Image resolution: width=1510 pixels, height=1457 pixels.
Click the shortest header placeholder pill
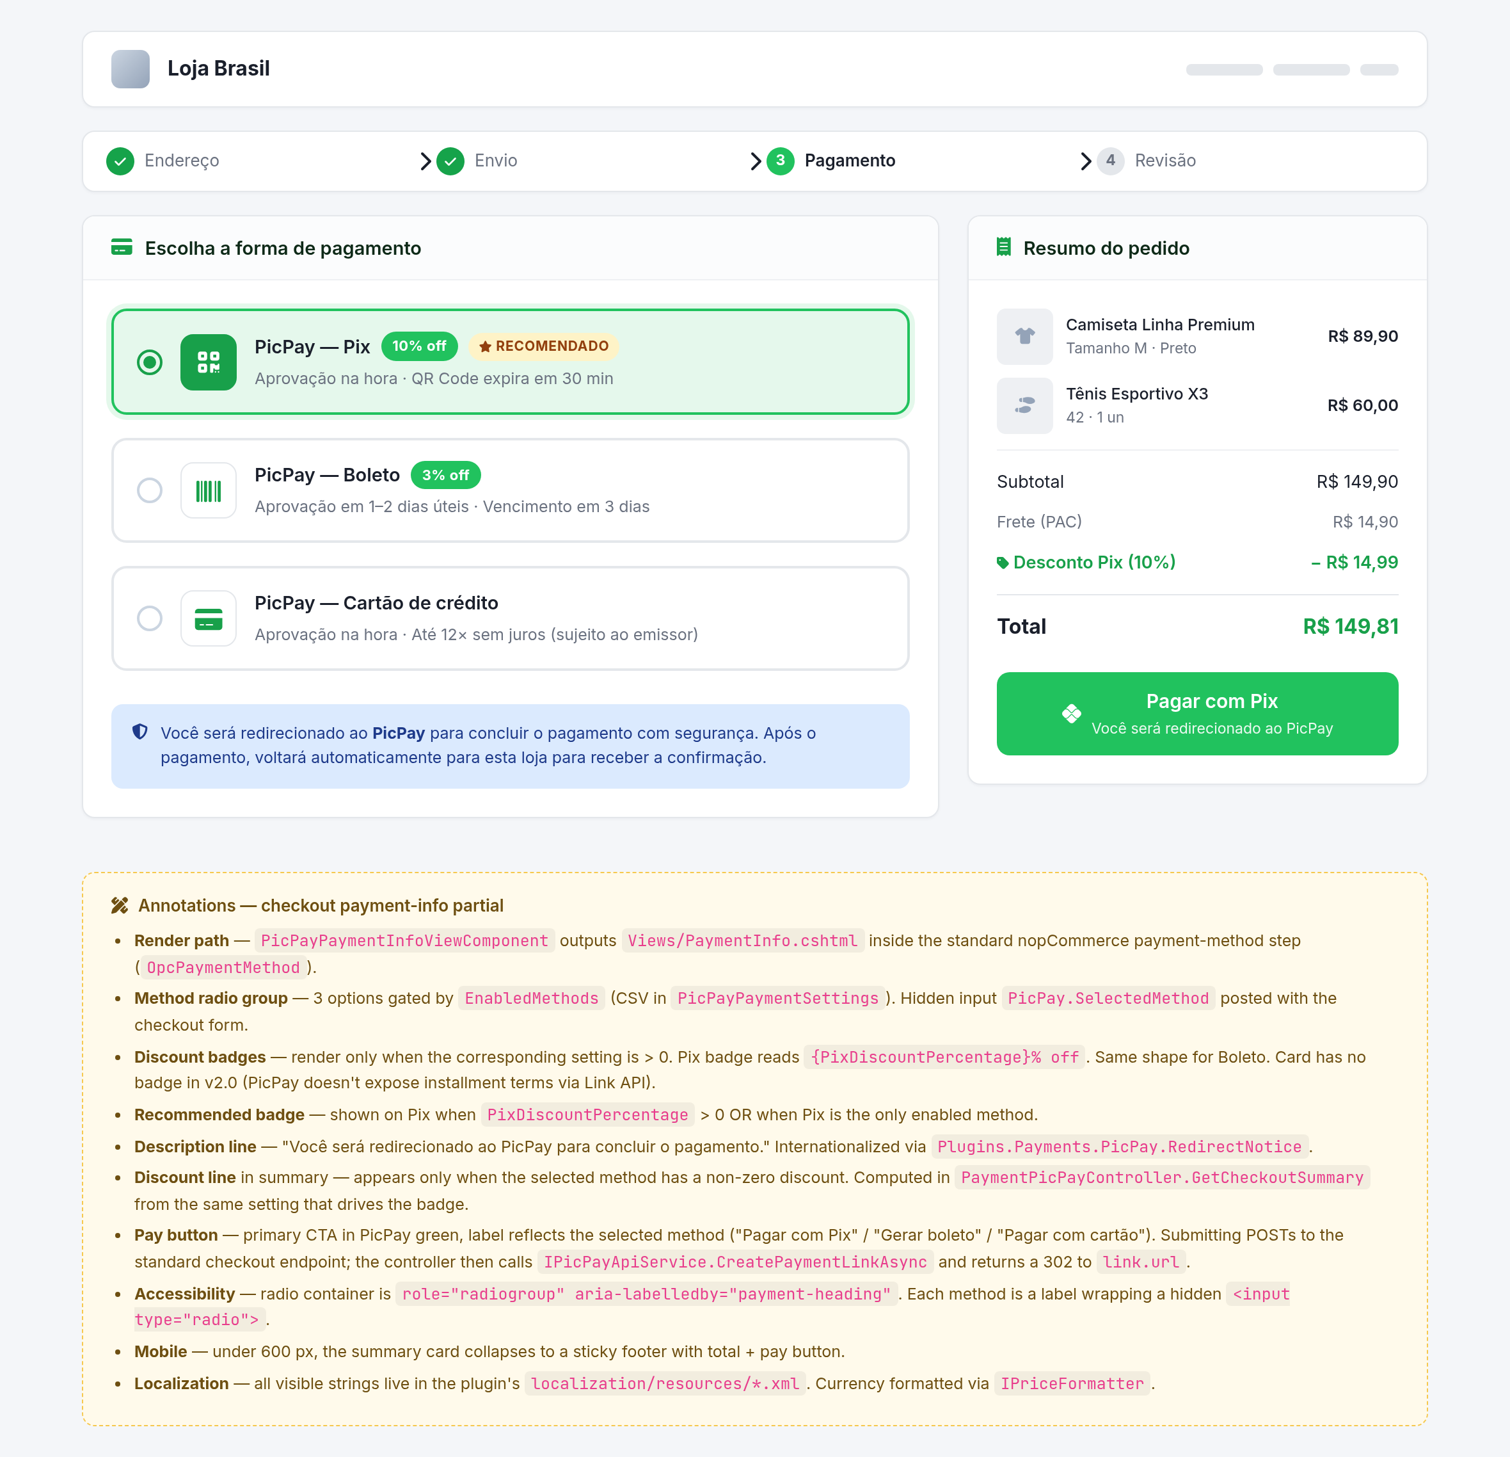(x=1379, y=69)
